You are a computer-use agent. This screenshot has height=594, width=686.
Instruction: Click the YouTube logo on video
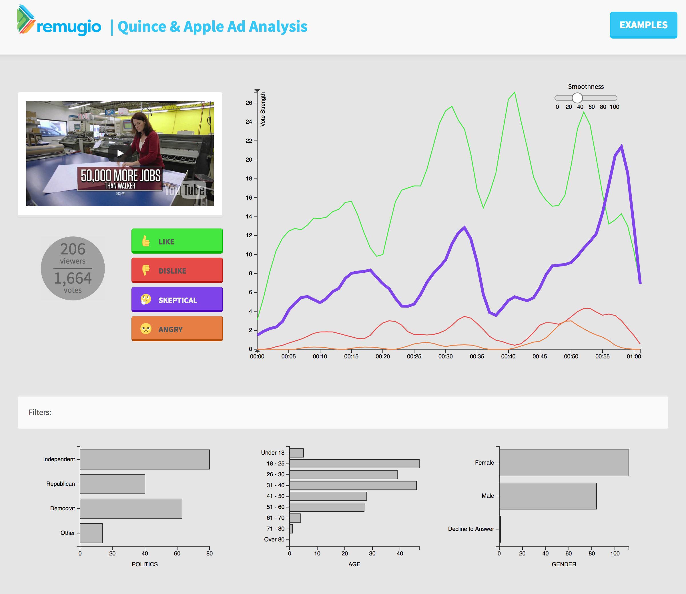[x=186, y=190]
